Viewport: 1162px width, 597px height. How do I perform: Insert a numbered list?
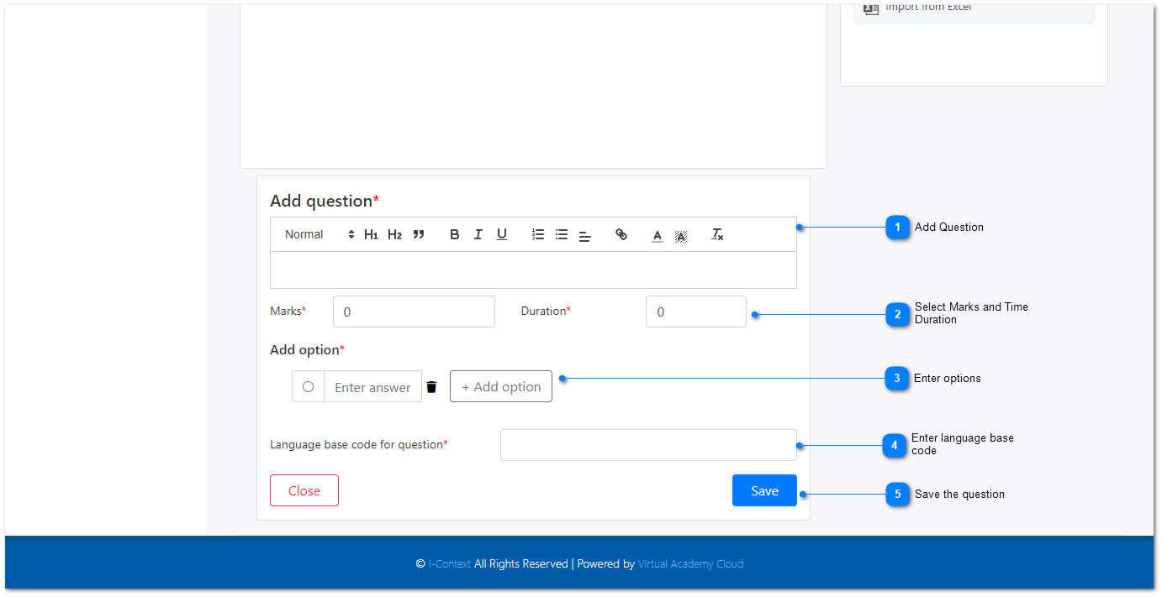(538, 235)
